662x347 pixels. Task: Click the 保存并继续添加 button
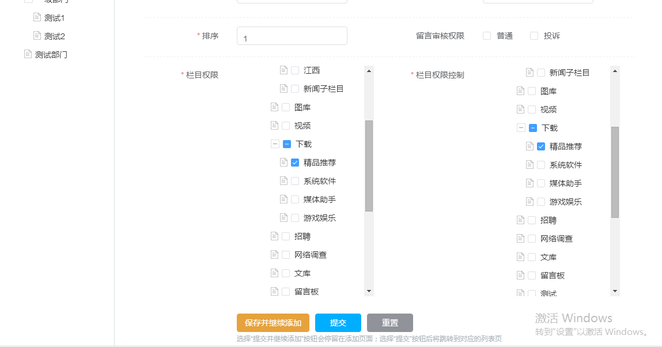pyautogui.click(x=273, y=323)
